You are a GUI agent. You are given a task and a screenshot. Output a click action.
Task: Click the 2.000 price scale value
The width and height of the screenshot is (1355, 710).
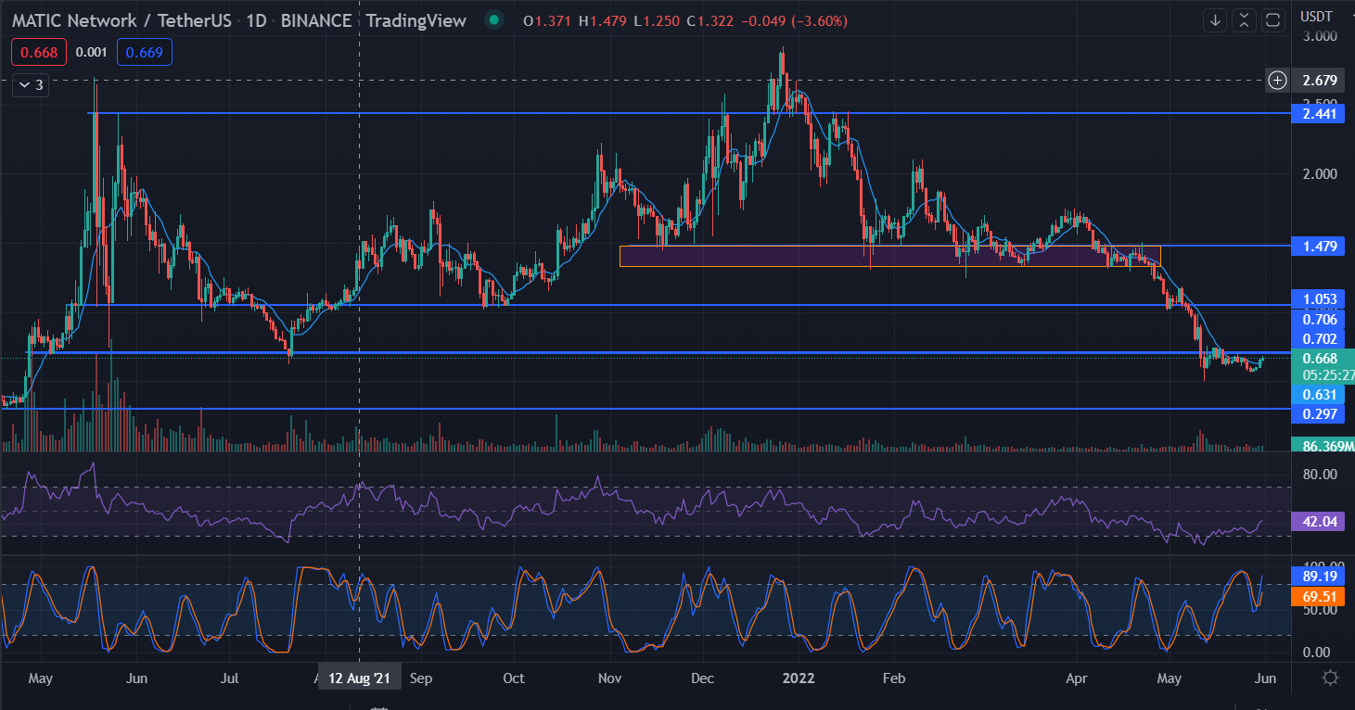[1319, 173]
